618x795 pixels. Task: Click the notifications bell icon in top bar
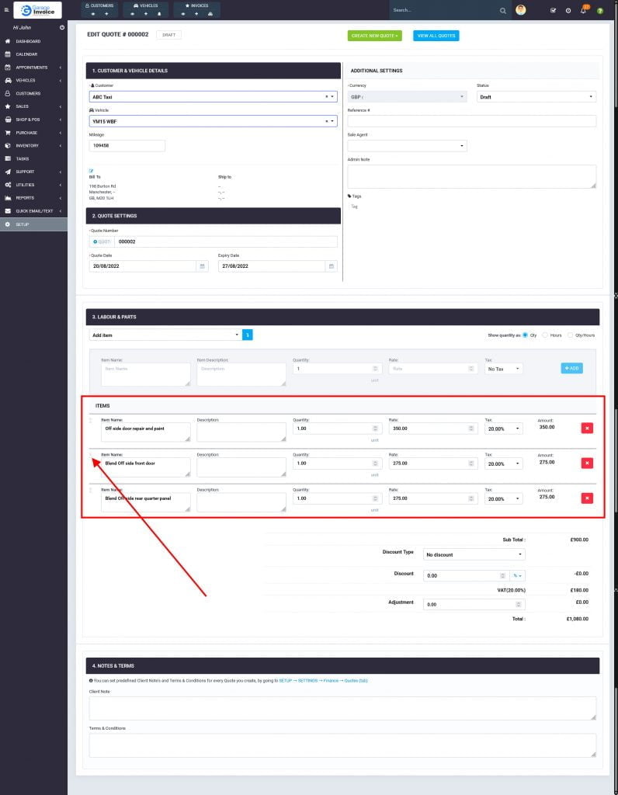point(583,11)
